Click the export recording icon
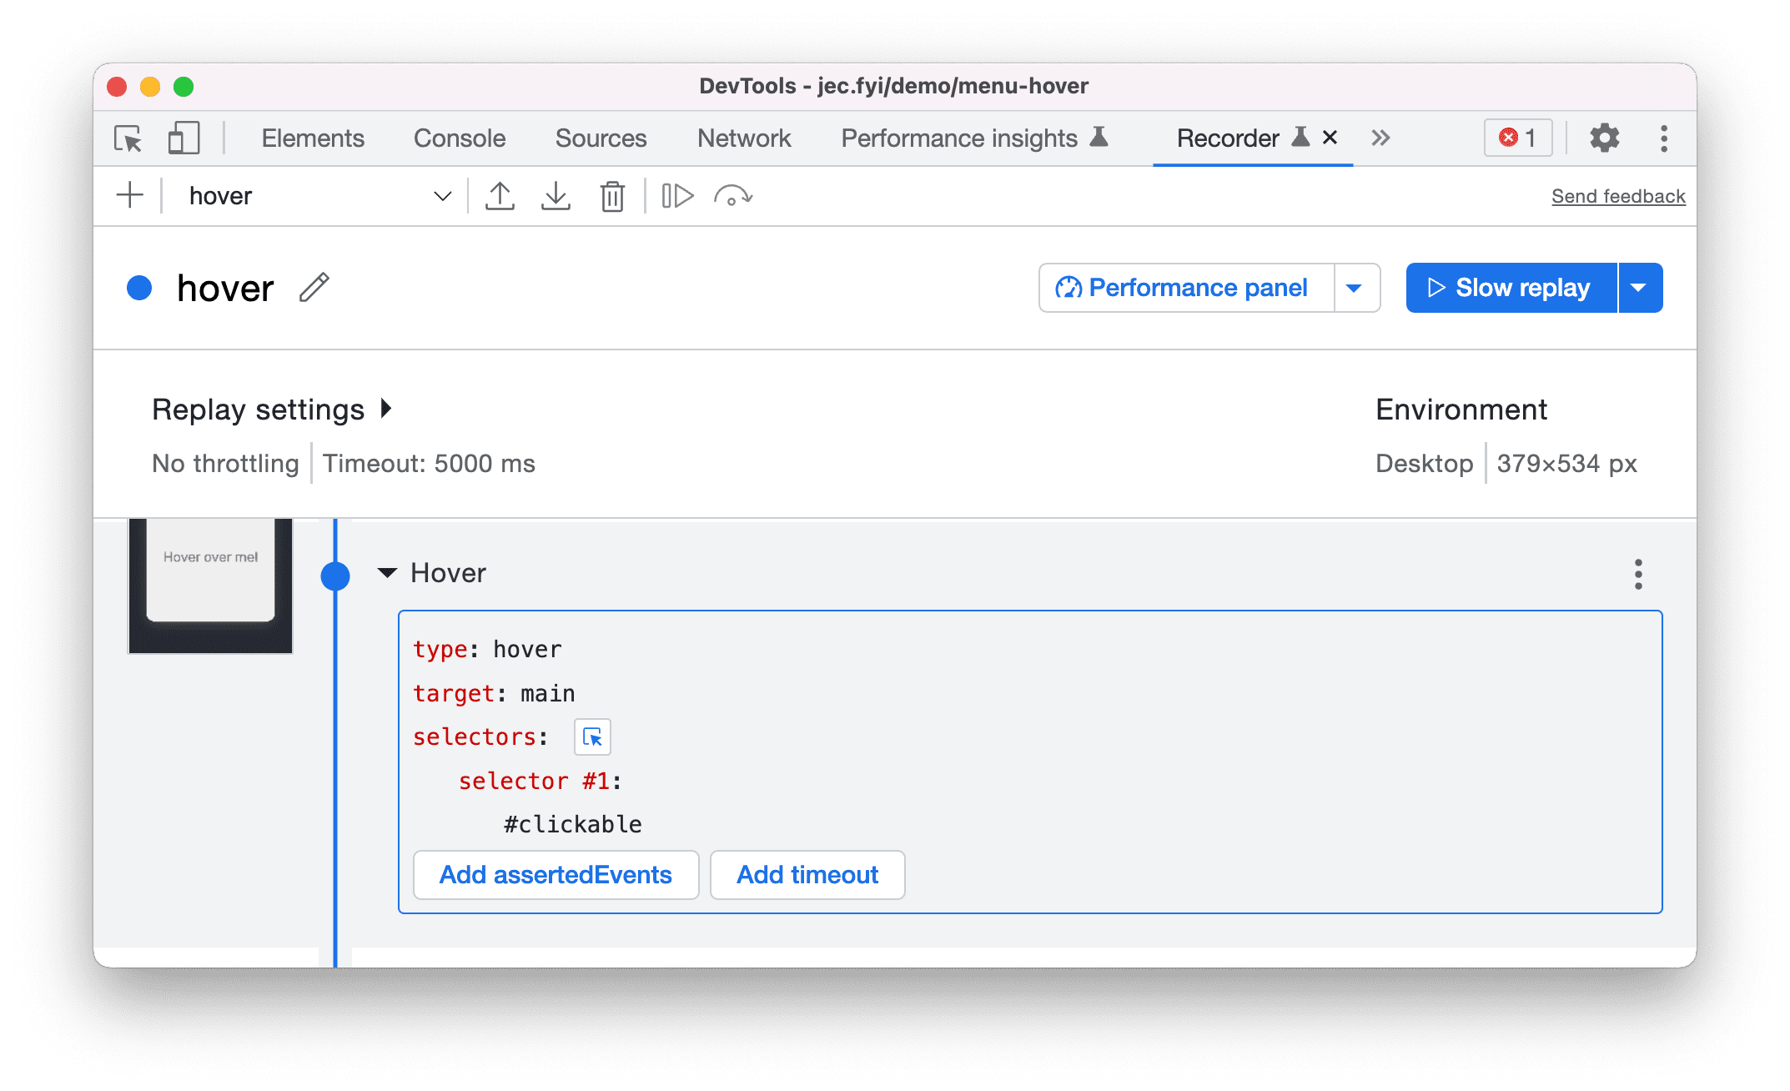 click(499, 194)
